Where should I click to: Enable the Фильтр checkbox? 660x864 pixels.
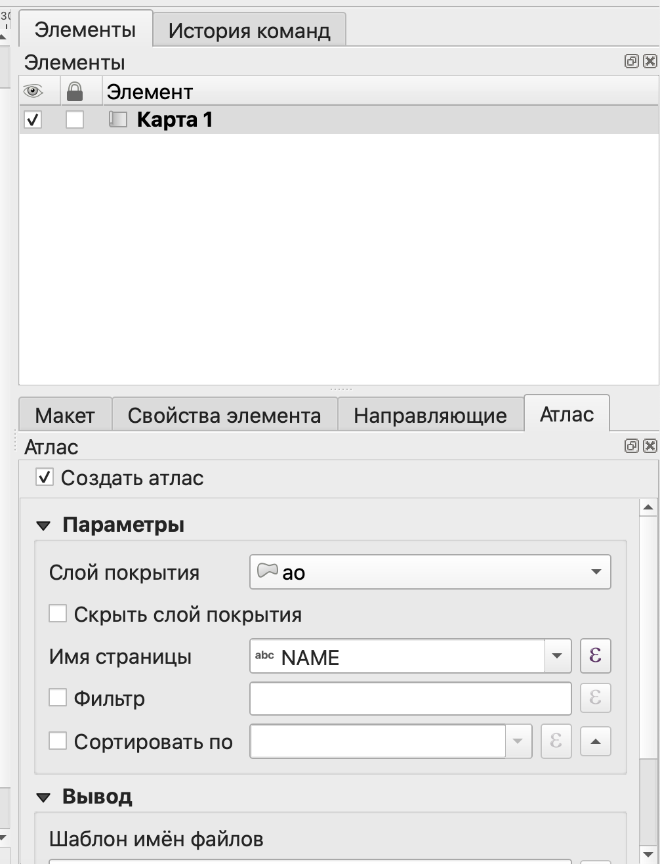[58, 698]
